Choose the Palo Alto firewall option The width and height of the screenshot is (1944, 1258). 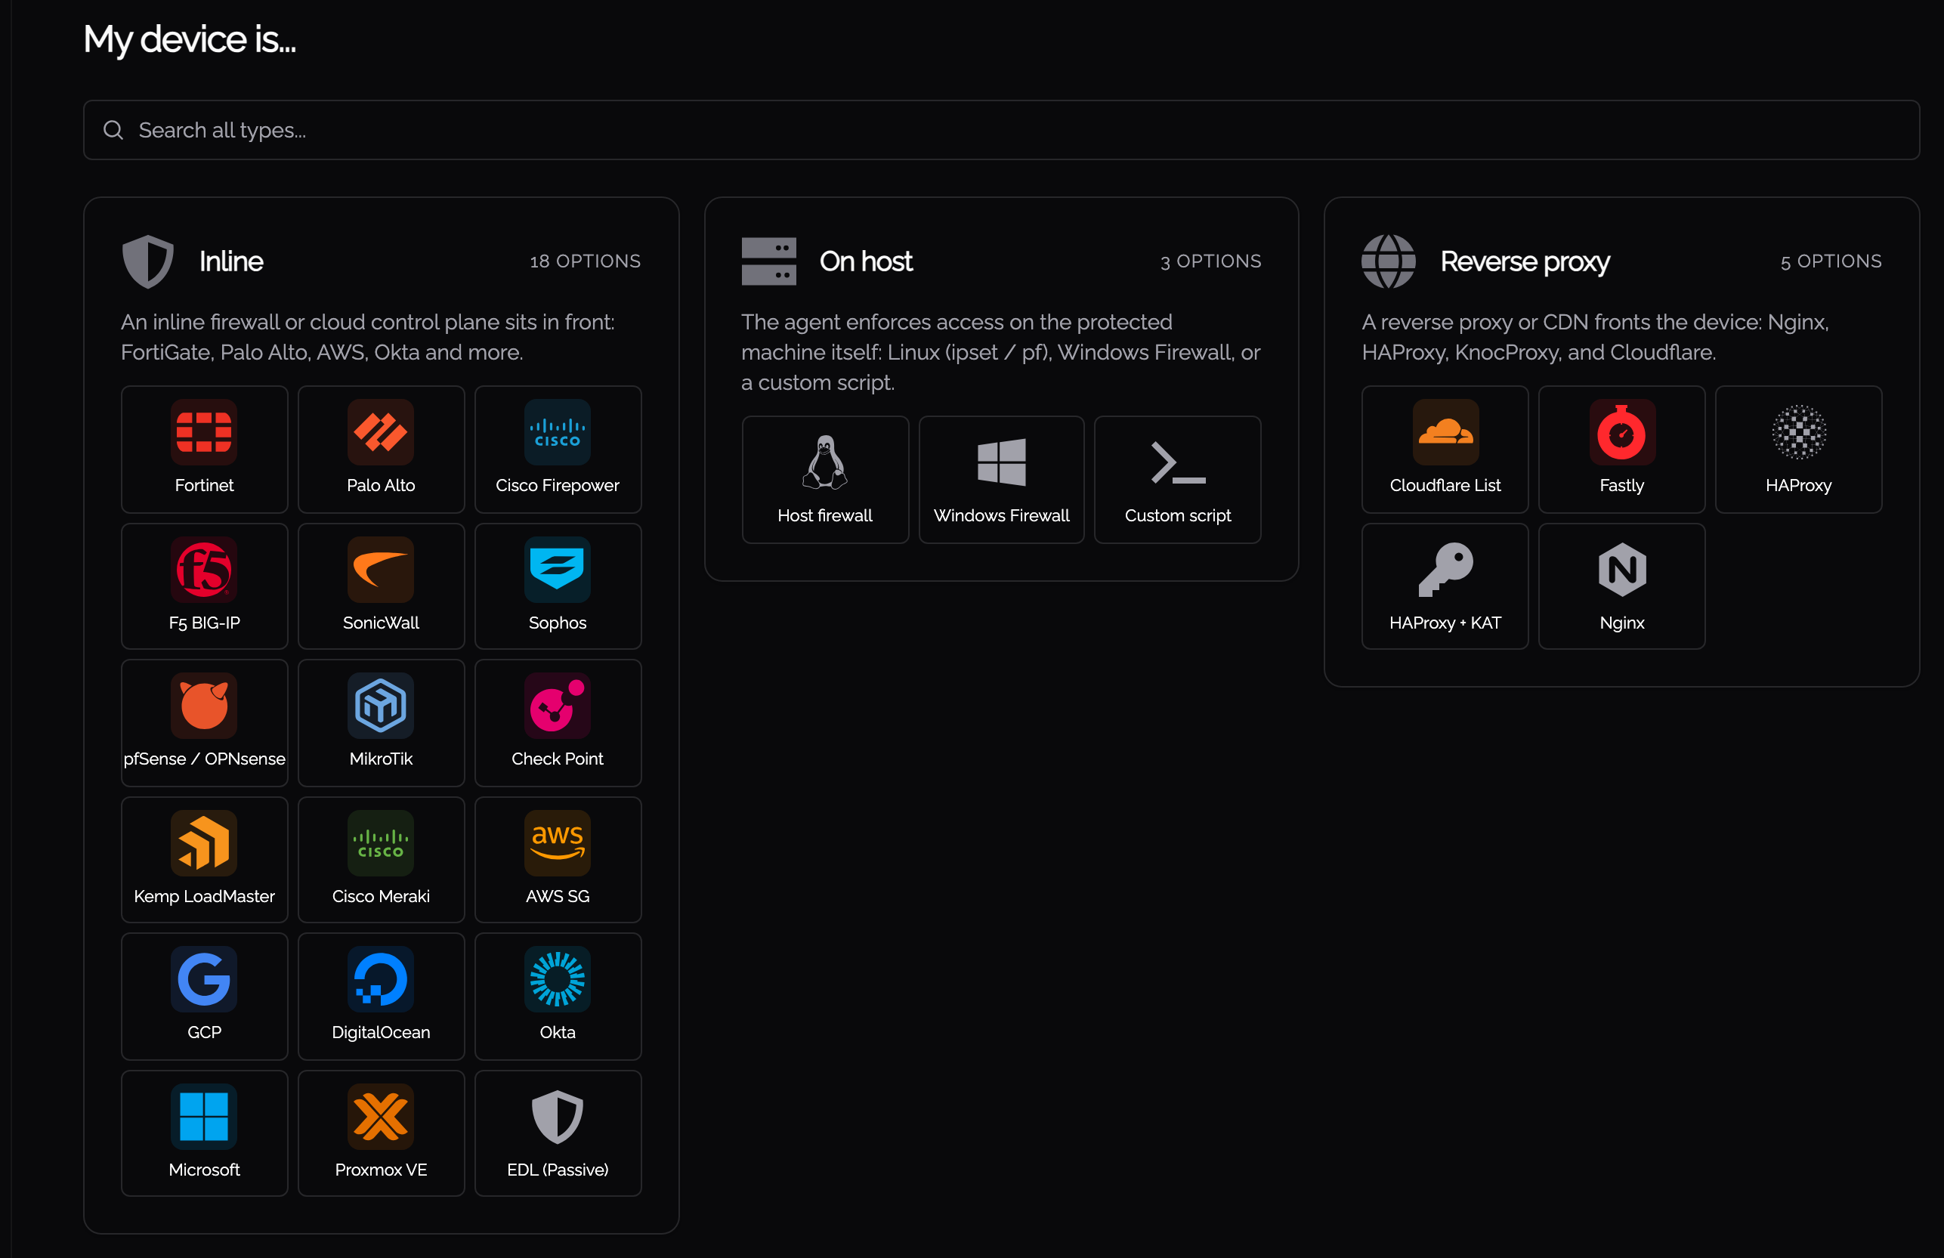[381, 450]
